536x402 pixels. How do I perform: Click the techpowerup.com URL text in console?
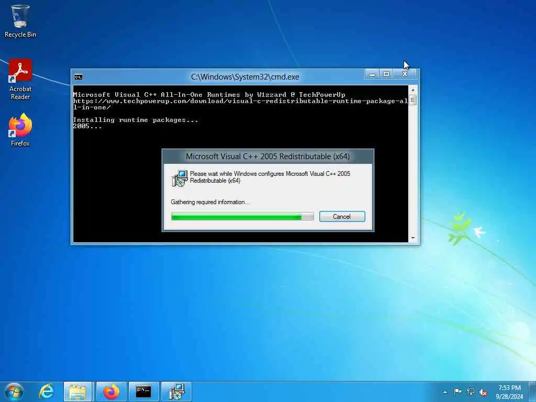240,104
